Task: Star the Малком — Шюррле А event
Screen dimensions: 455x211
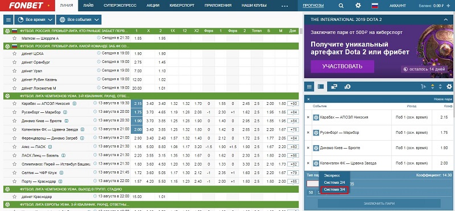Action: coord(15,38)
